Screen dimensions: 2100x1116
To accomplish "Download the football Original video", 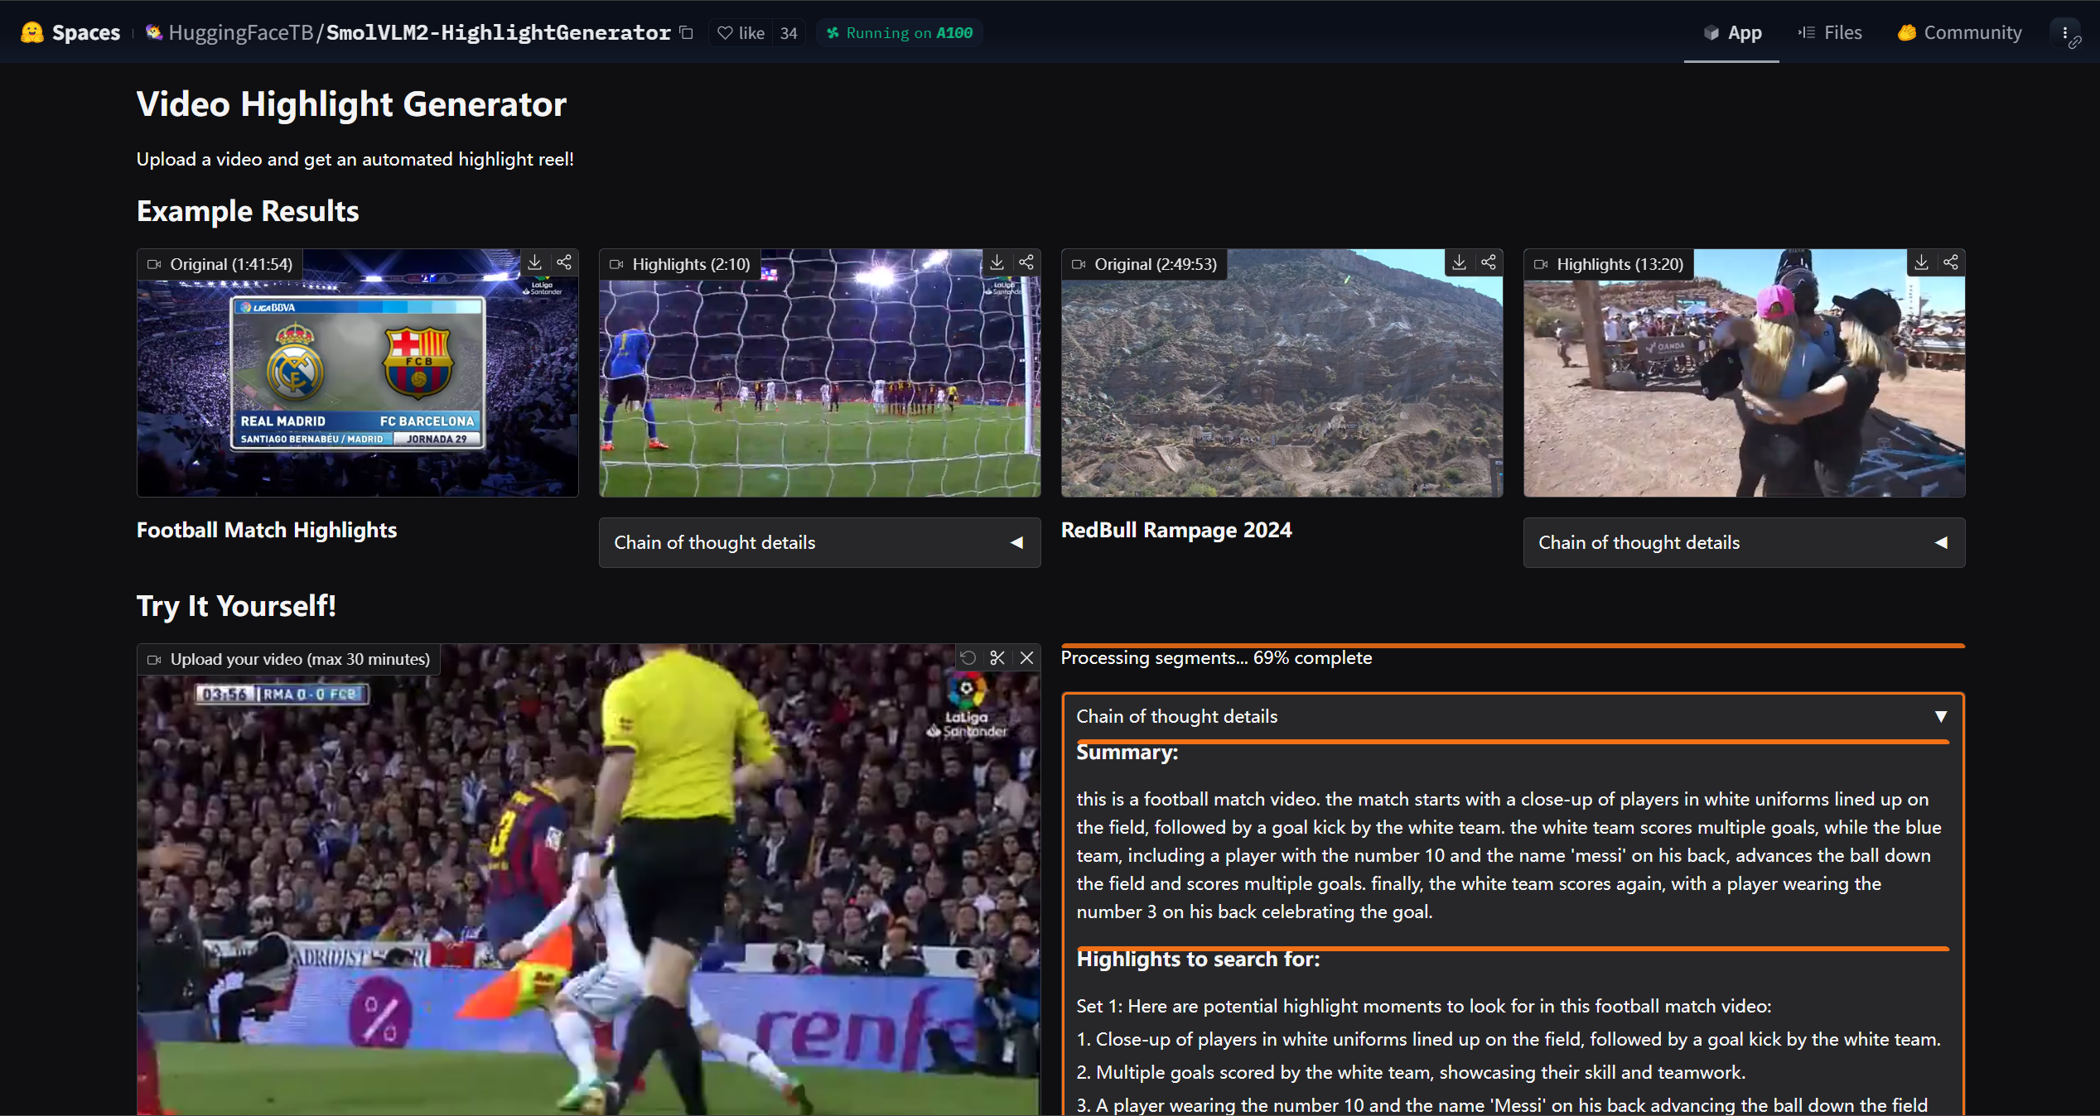I will tap(535, 262).
